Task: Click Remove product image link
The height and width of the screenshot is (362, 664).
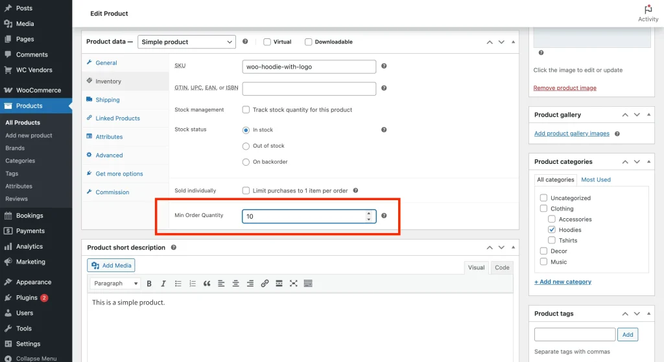Action: pyautogui.click(x=565, y=88)
